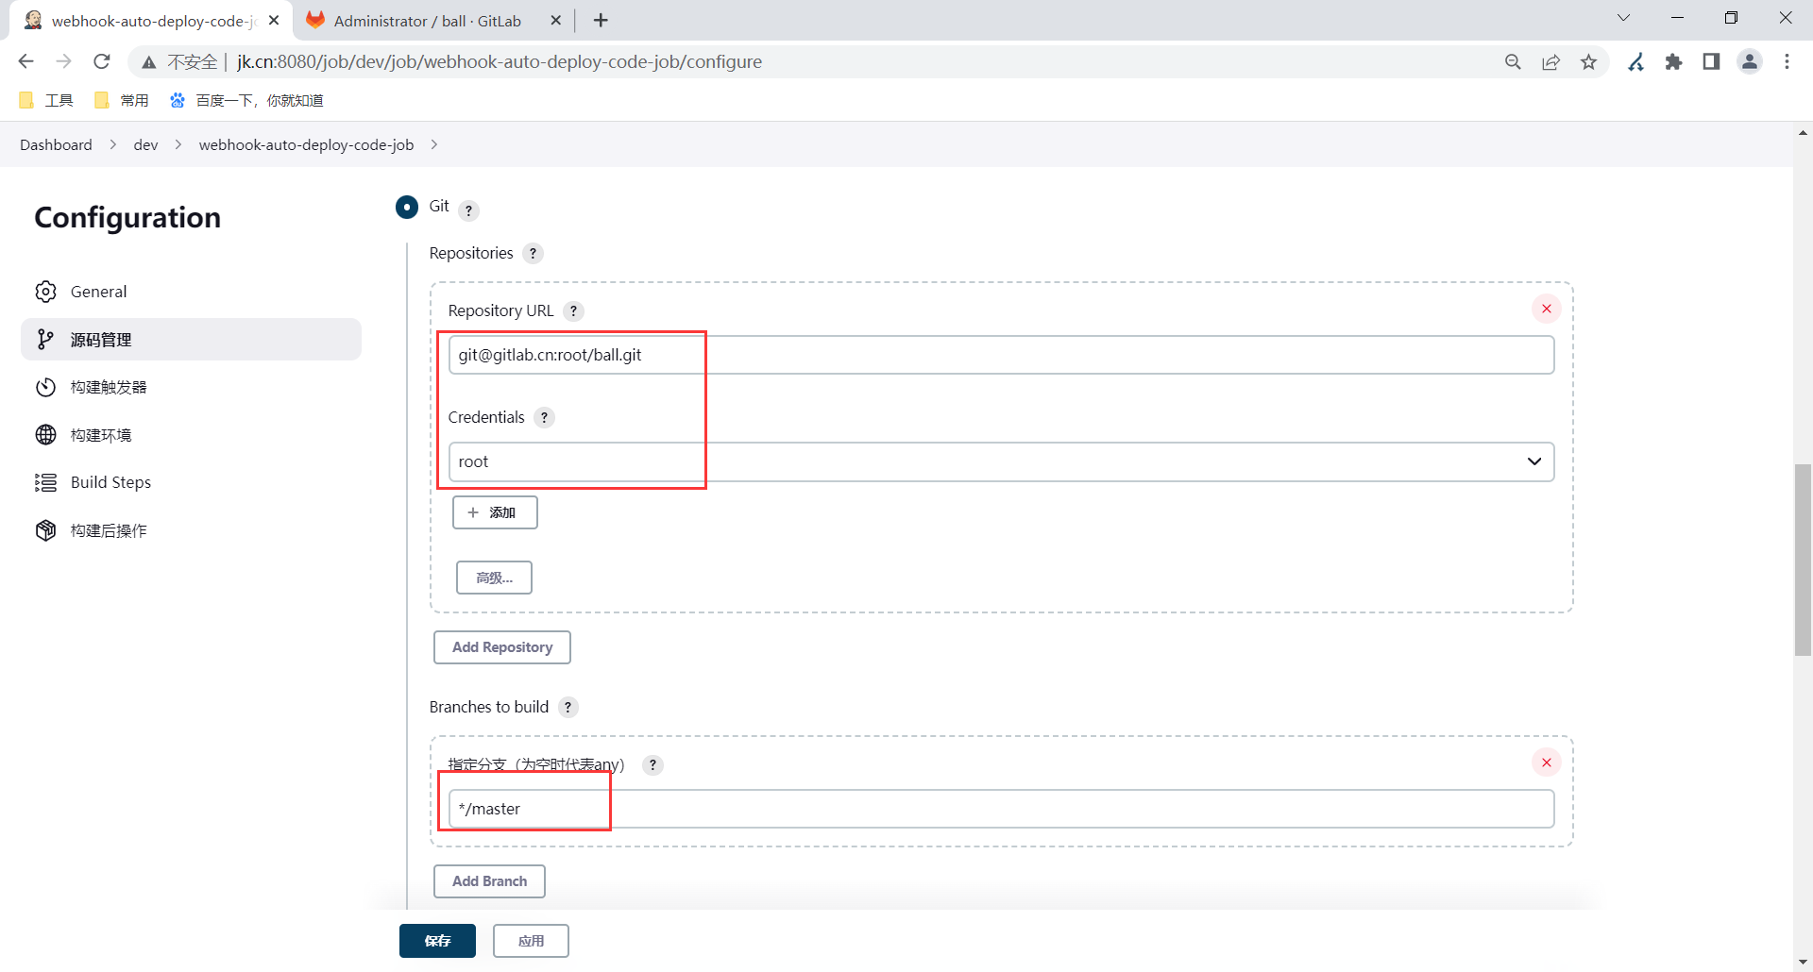
Task: Toggle the browser side panel
Action: click(1711, 61)
